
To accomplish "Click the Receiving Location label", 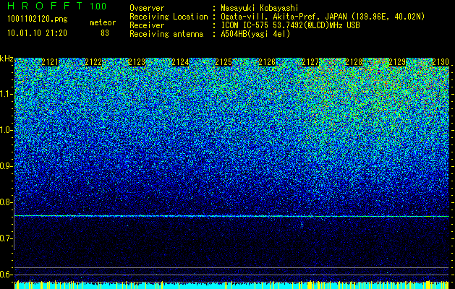I will [169, 17].
